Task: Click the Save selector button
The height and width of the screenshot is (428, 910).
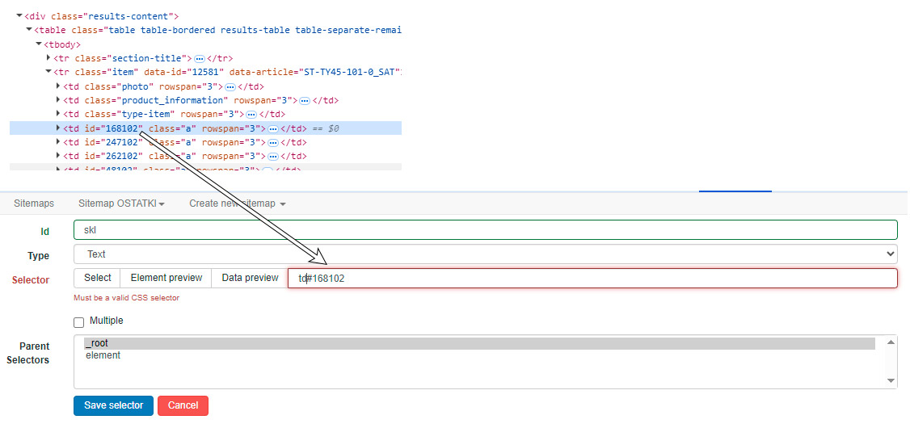Action: click(x=113, y=405)
